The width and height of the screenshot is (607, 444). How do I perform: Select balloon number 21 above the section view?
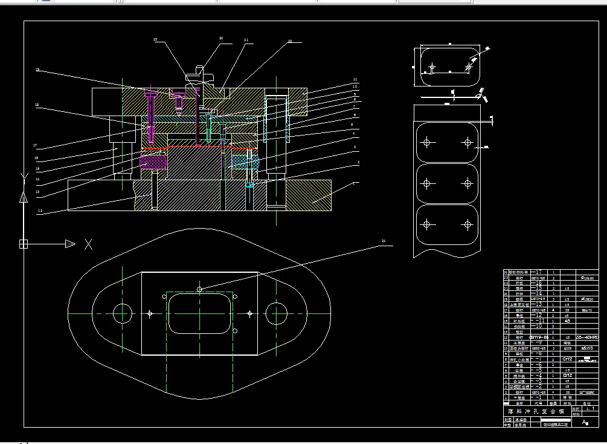click(246, 40)
